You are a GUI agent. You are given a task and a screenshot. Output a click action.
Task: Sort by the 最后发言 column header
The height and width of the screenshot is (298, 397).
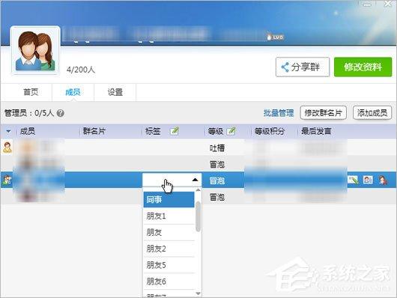click(x=316, y=131)
